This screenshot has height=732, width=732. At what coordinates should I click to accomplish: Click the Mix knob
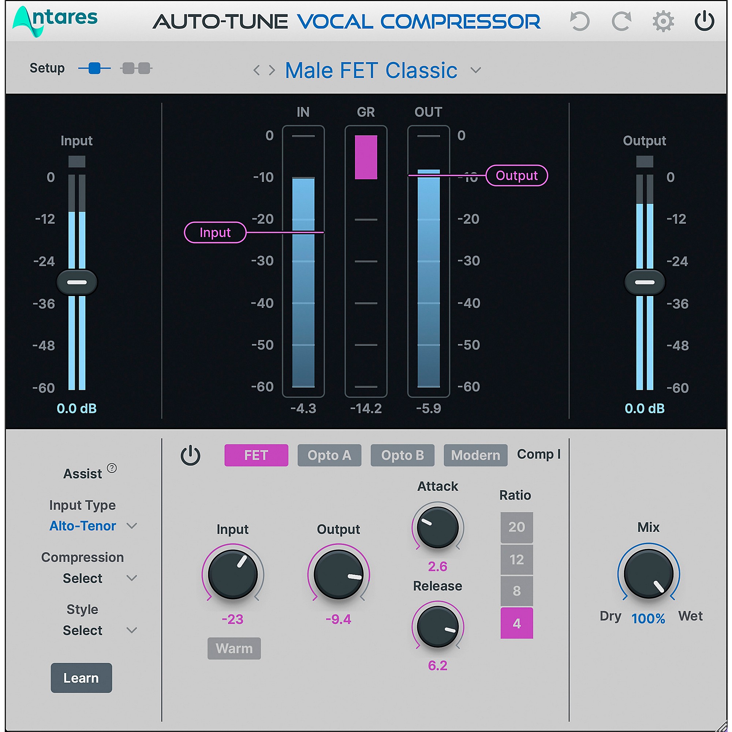tap(649, 574)
